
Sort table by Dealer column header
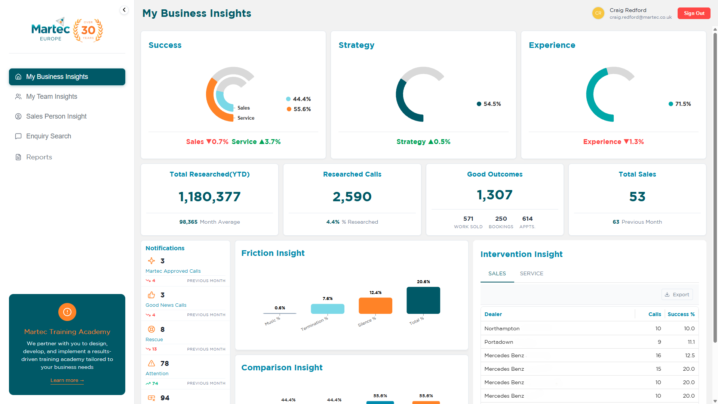click(493, 314)
